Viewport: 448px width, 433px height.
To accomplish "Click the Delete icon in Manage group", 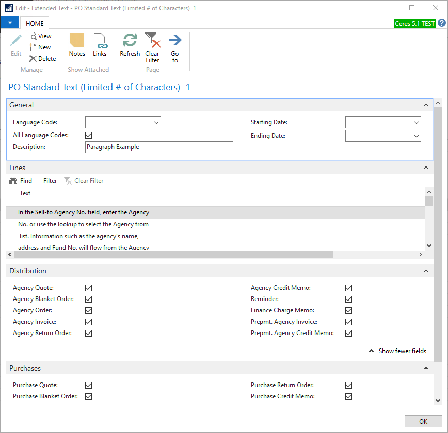I will (x=42, y=59).
